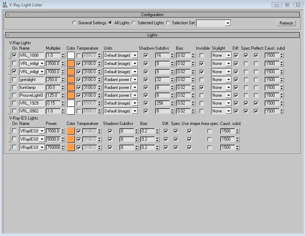Toggle Use shape checkbox for IES light 7000.0
This screenshot has width=305, height=236.
coord(189,131)
